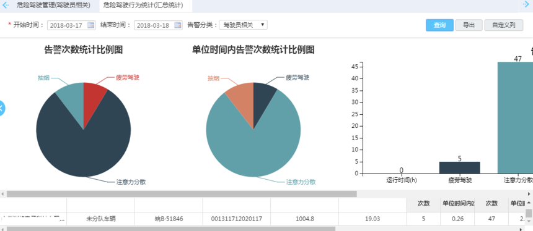This screenshot has width=533, height=231.
Task: Click the 导出 button
Action: coord(469,25)
